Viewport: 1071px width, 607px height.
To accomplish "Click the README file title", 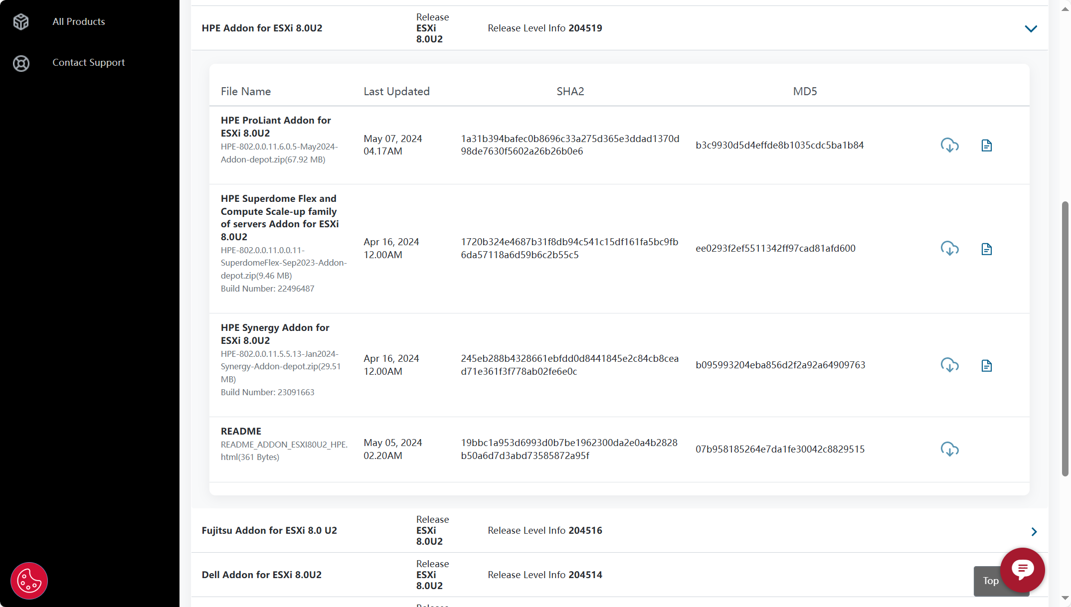I will (241, 431).
